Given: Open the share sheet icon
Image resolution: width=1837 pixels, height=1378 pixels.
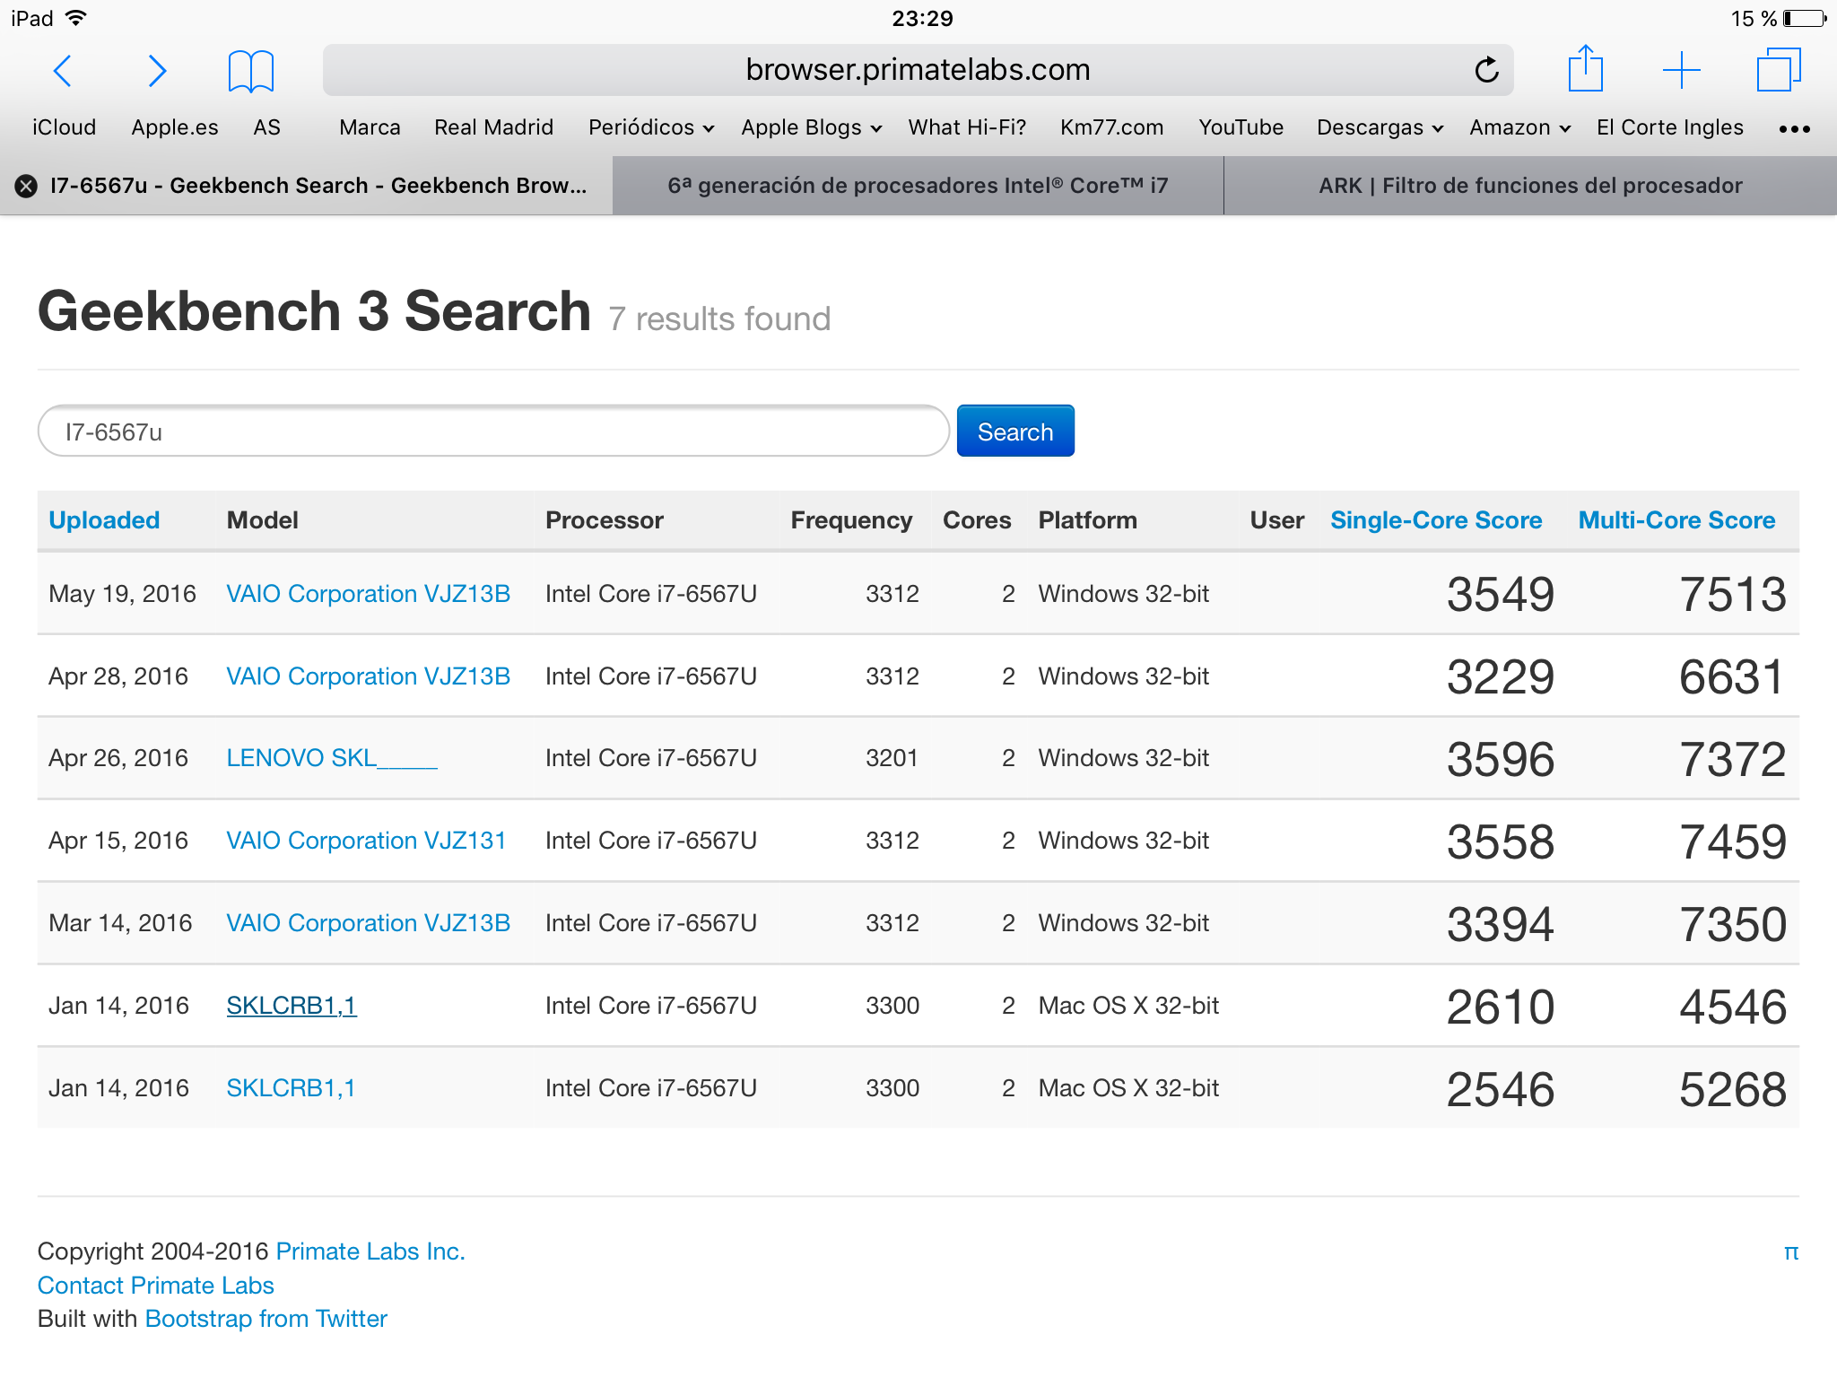Looking at the screenshot, I should click(1585, 69).
